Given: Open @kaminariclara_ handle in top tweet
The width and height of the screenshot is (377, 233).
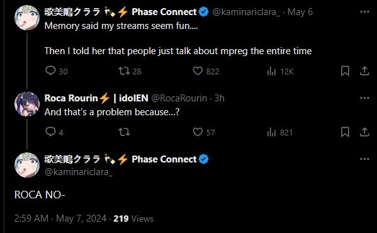Looking at the screenshot, I should [x=246, y=12].
